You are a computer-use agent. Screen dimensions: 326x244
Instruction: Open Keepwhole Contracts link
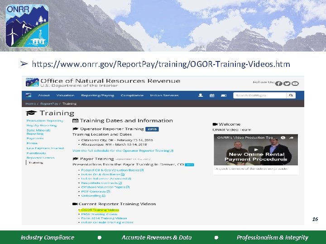tap(101, 183)
